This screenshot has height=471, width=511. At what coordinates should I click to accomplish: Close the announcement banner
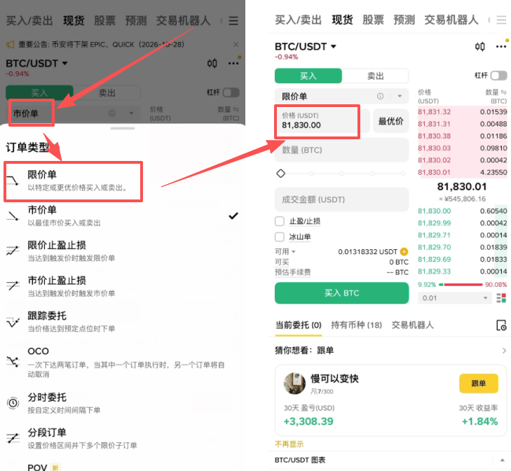pyautogui.click(x=236, y=45)
